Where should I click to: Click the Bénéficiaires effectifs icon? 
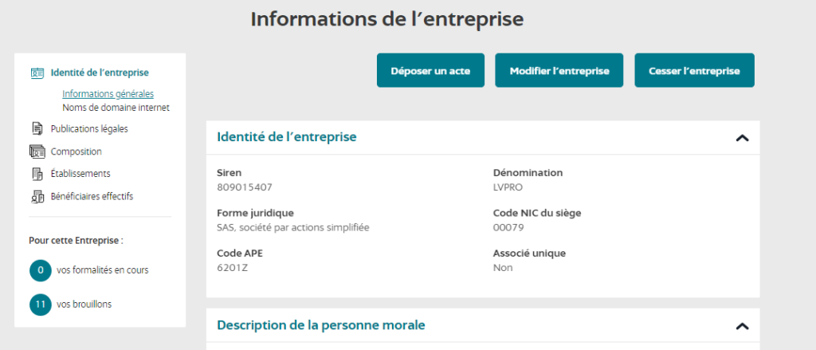37,196
